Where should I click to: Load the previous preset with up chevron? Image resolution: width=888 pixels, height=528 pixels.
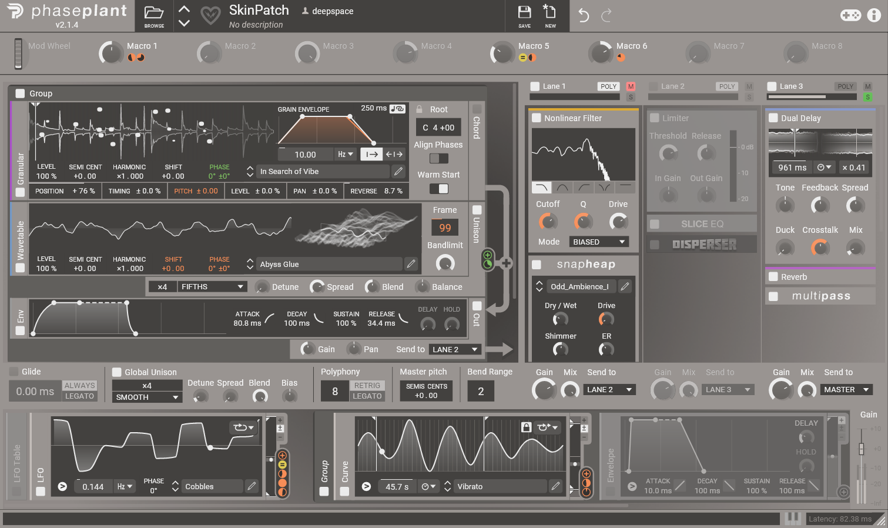tap(184, 9)
